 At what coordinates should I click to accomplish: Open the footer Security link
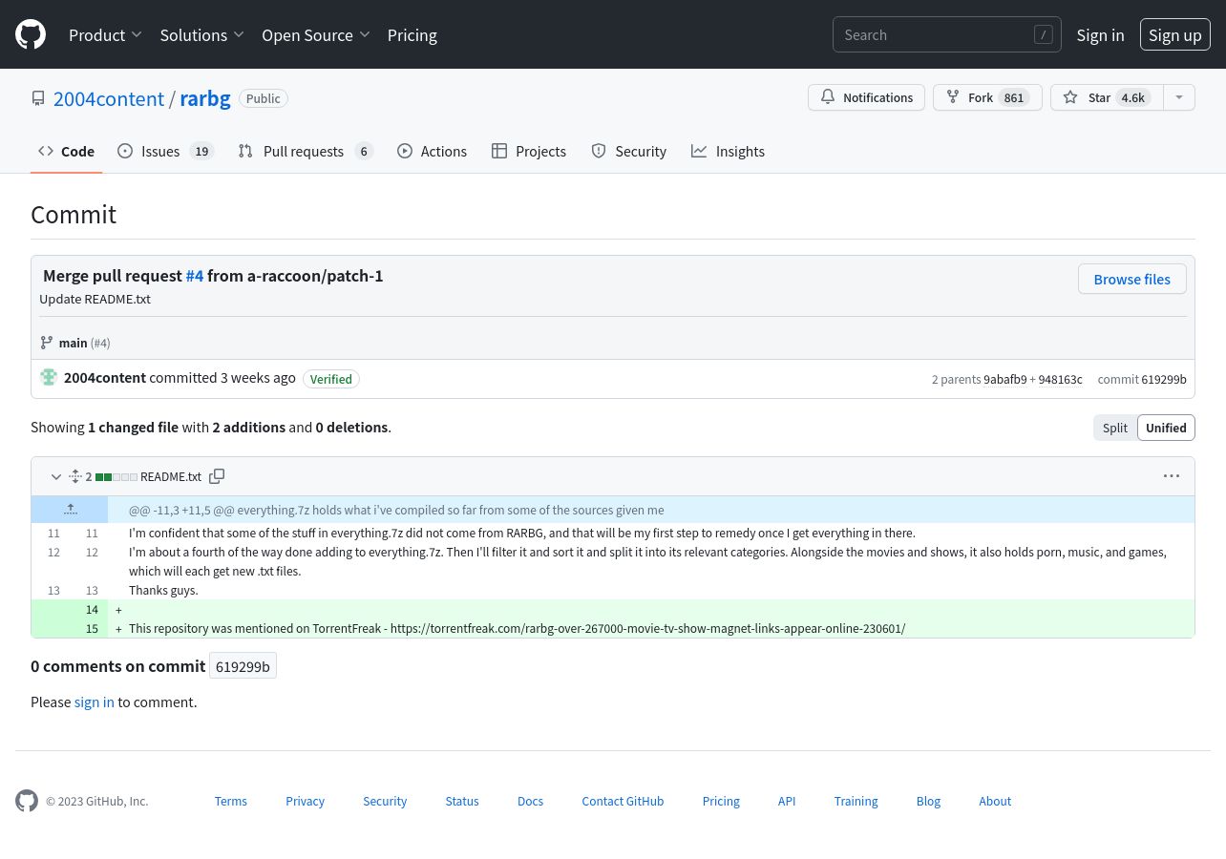pos(385,801)
